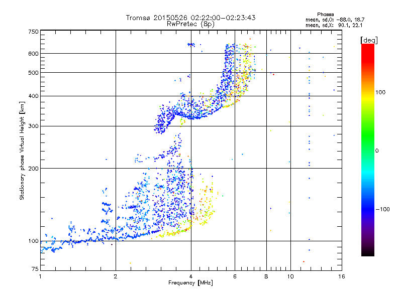Click y-axis tick label "400"

tap(33, 96)
